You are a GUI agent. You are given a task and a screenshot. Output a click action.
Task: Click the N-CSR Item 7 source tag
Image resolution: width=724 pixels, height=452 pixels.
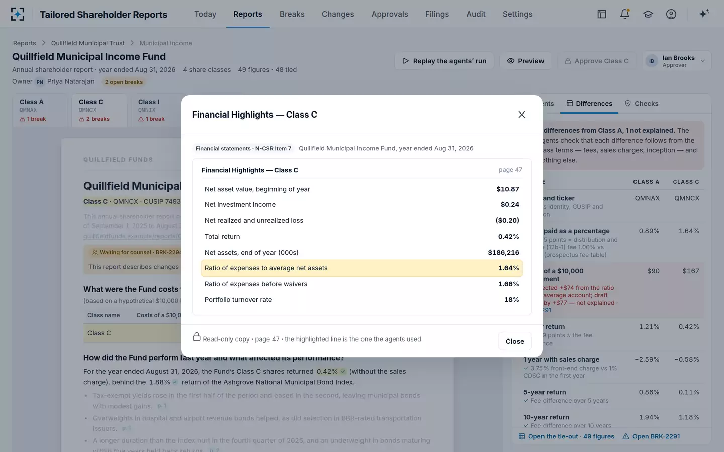pyautogui.click(x=243, y=148)
